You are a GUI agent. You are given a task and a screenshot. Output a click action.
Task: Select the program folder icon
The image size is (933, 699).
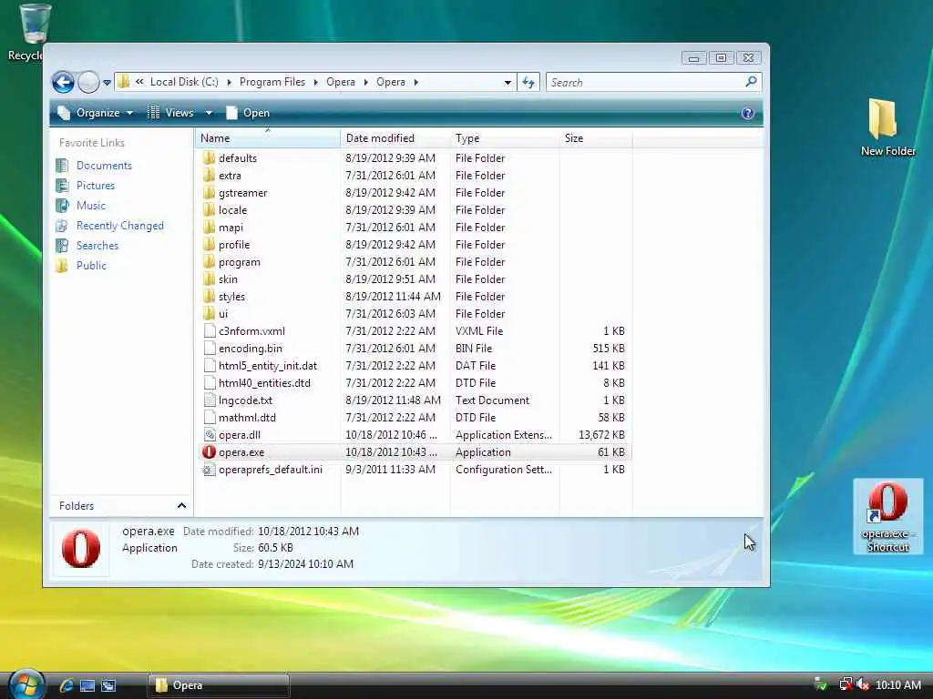(x=209, y=261)
